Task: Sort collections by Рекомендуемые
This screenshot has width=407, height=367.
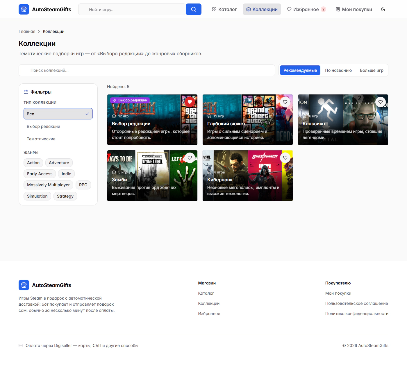Action: pyautogui.click(x=300, y=70)
